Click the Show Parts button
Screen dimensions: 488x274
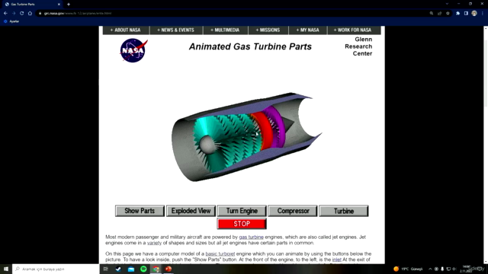click(x=140, y=211)
